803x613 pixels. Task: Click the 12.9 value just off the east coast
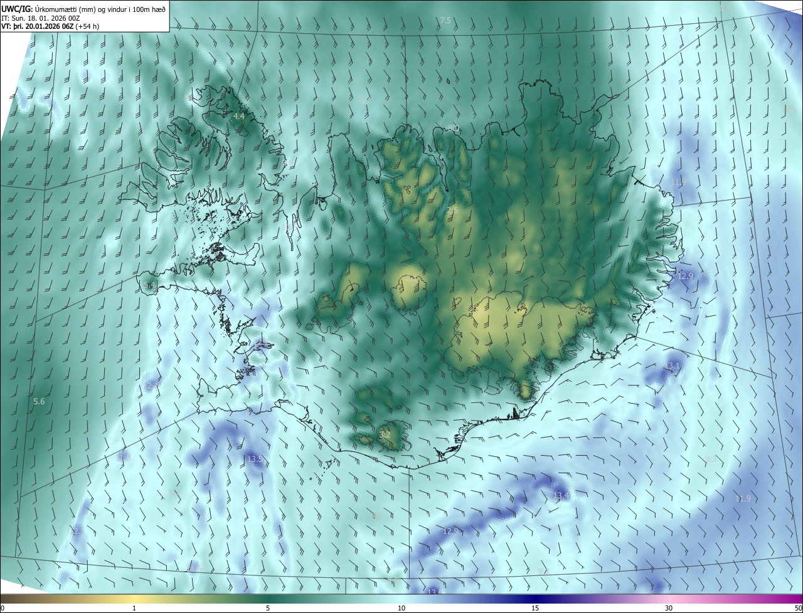(x=685, y=276)
